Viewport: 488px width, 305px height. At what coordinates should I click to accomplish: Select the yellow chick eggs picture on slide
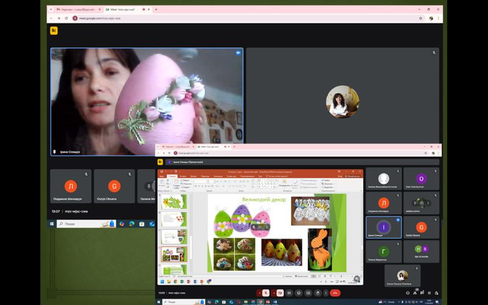pos(282,253)
